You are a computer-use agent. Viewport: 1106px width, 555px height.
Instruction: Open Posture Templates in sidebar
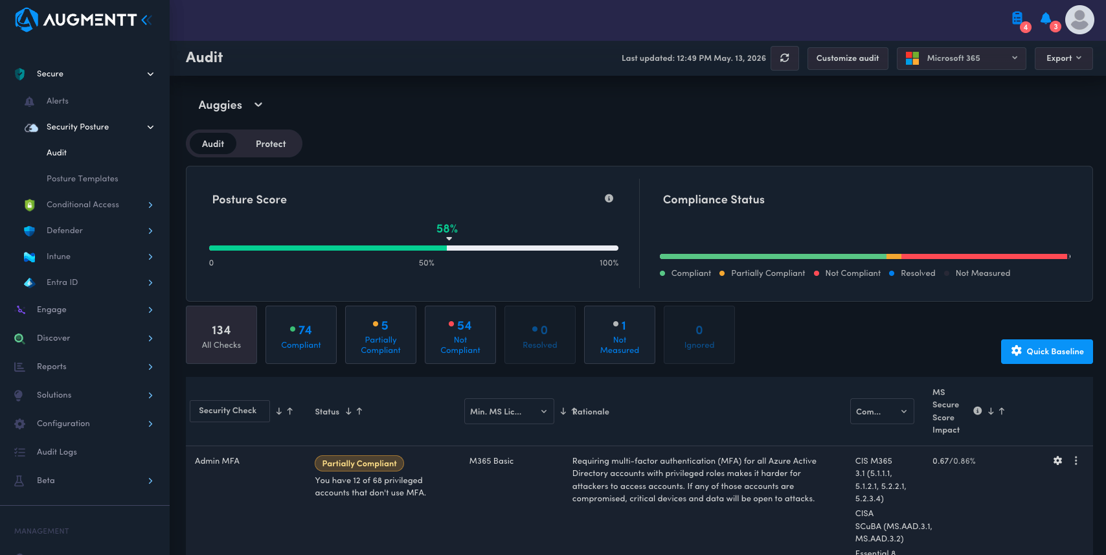[82, 179]
